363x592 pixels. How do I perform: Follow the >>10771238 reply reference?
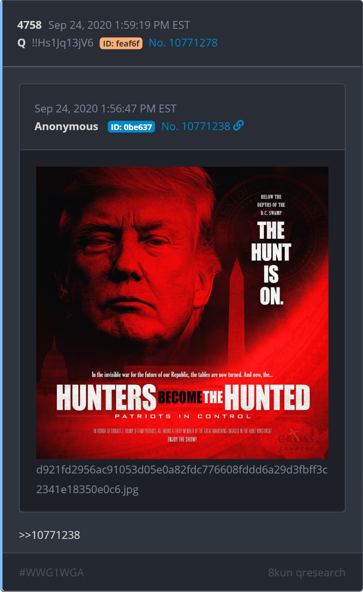pyautogui.click(x=49, y=535)
